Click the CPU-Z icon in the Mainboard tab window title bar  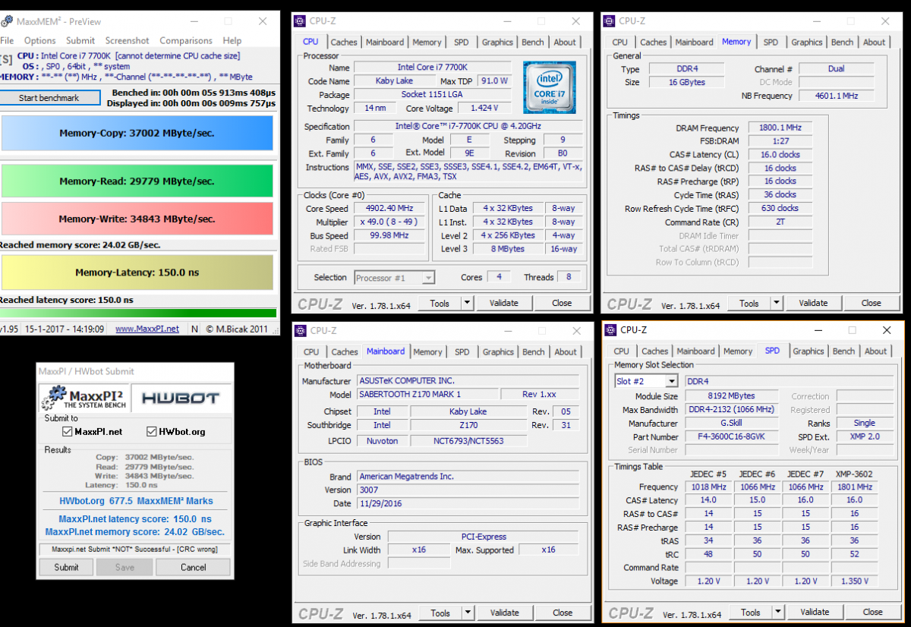pos(301,331)
